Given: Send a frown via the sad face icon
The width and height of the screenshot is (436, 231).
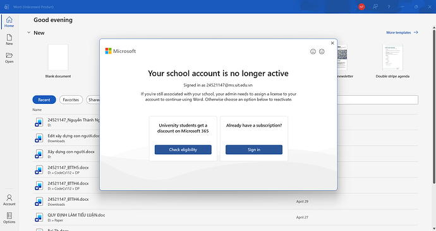Looking at the screenshot, I should [322, 52].
